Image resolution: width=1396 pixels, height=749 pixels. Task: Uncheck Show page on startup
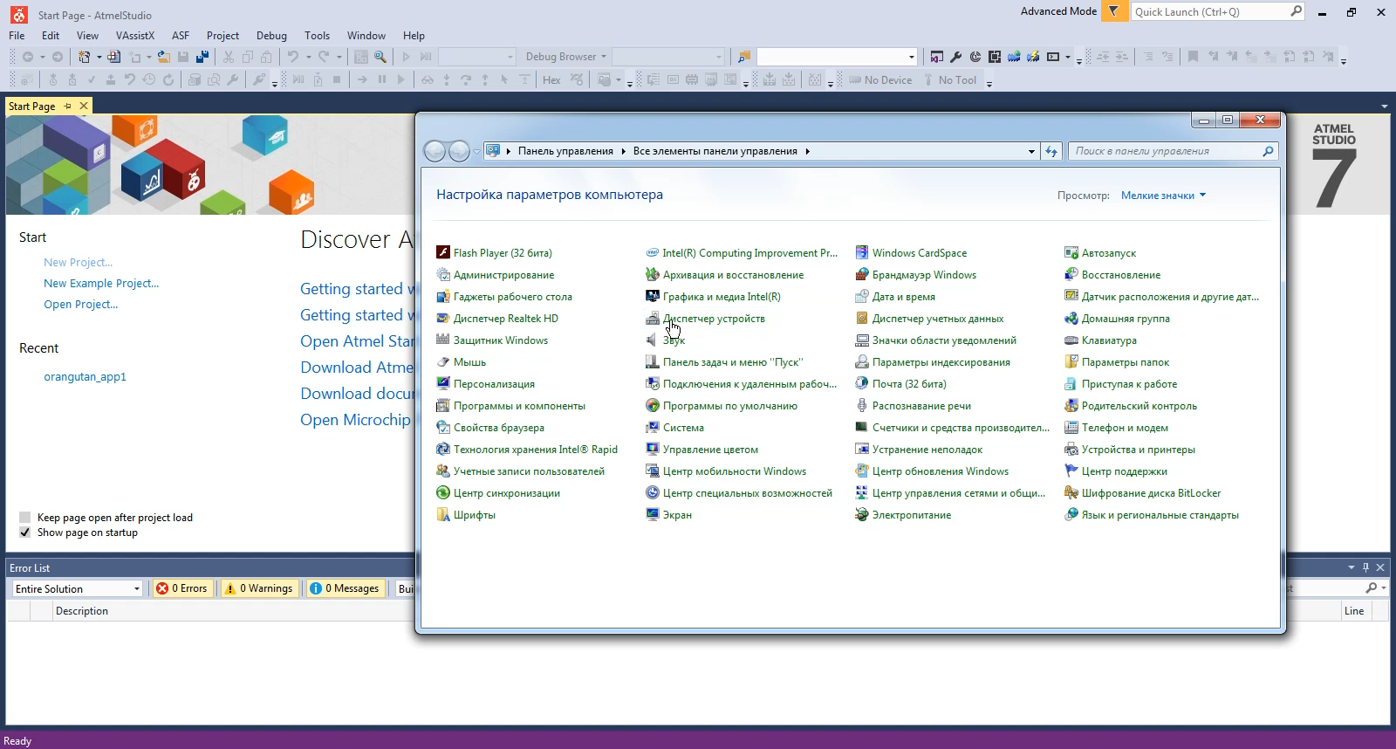[x=24, y=533]
